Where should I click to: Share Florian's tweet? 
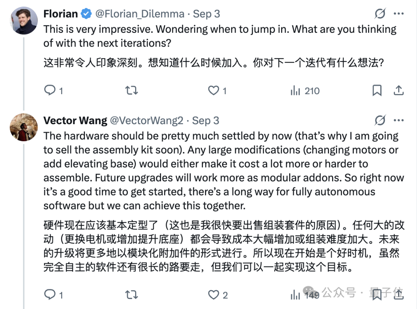[x=398, y=90]
